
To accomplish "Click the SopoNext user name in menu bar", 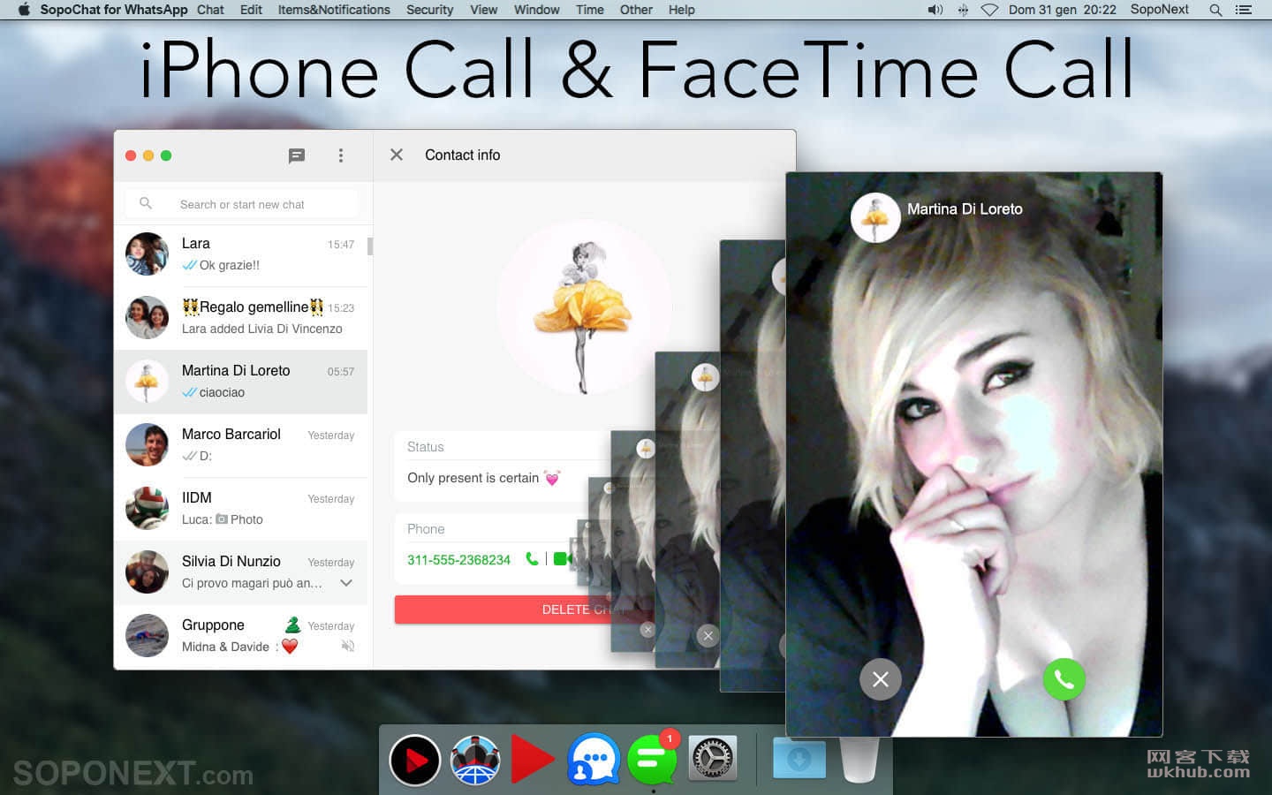I will [1159, 10].
